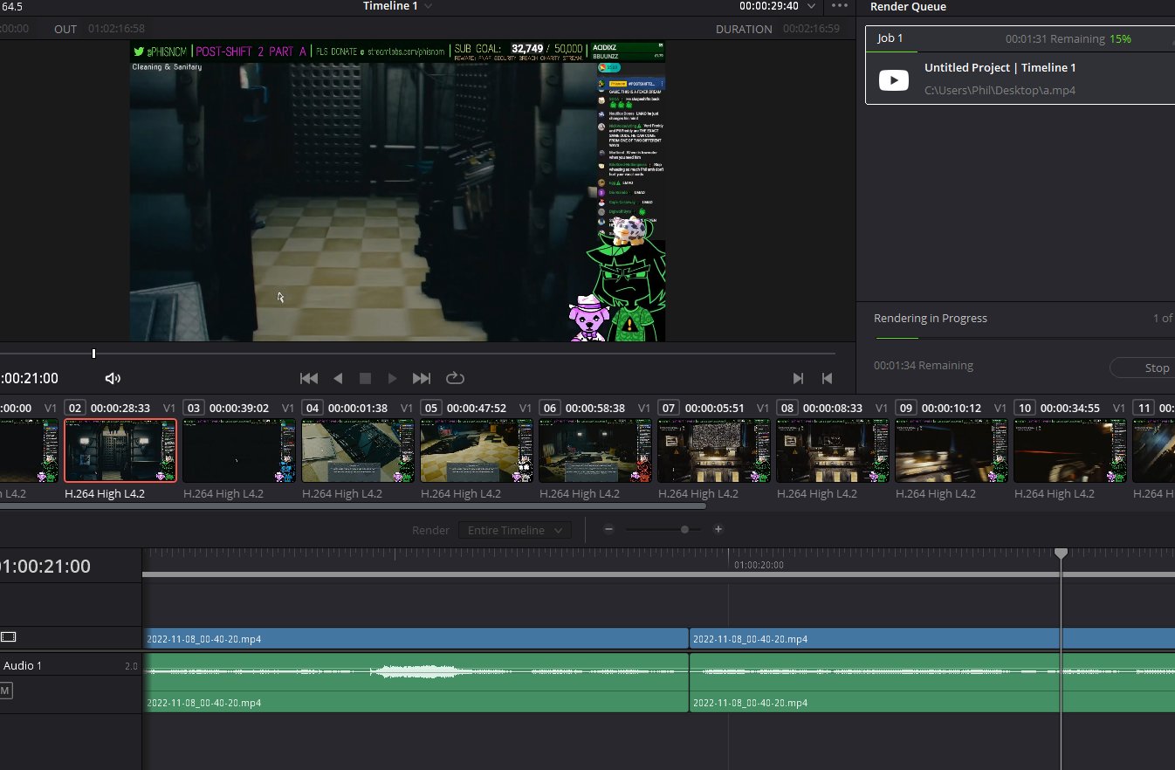Select clip 09 thumbnail
The image size is (1175, 770).
pos(952,450)
